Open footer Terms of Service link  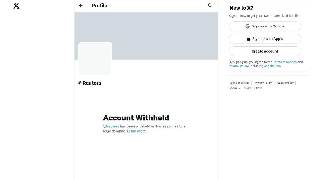239,83
